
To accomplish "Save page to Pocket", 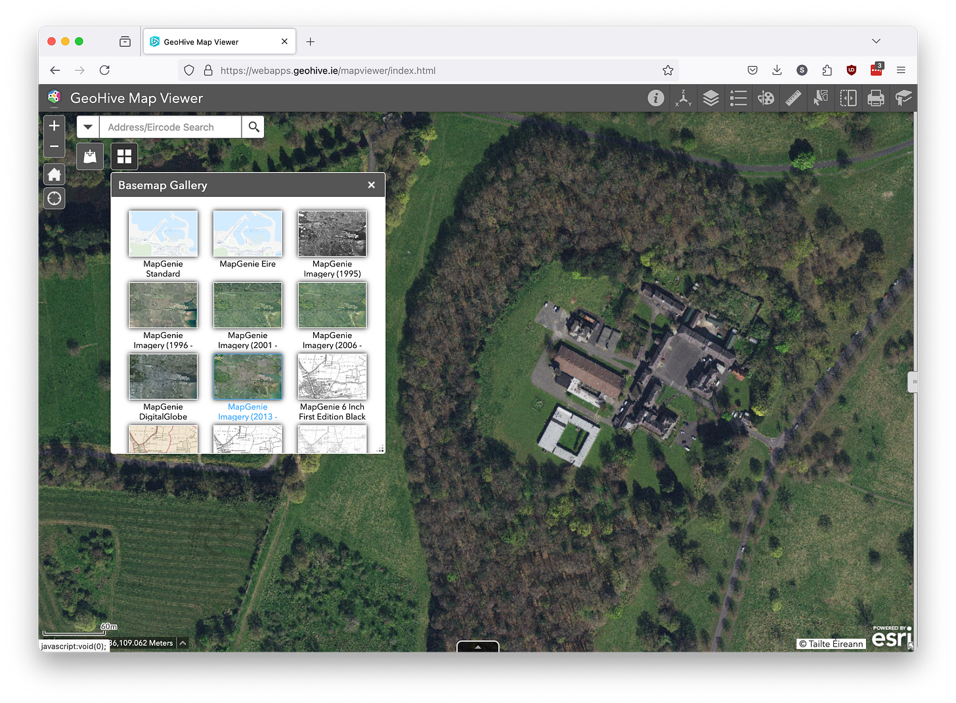I will (x=752, y=70).
